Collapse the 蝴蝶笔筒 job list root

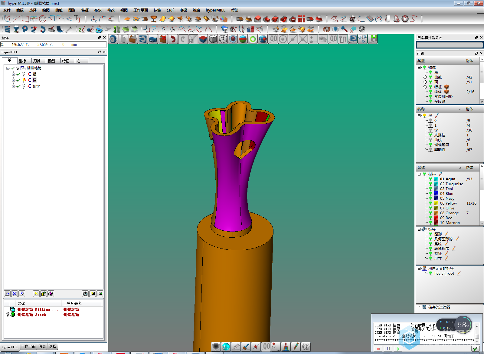coord(8,68)
